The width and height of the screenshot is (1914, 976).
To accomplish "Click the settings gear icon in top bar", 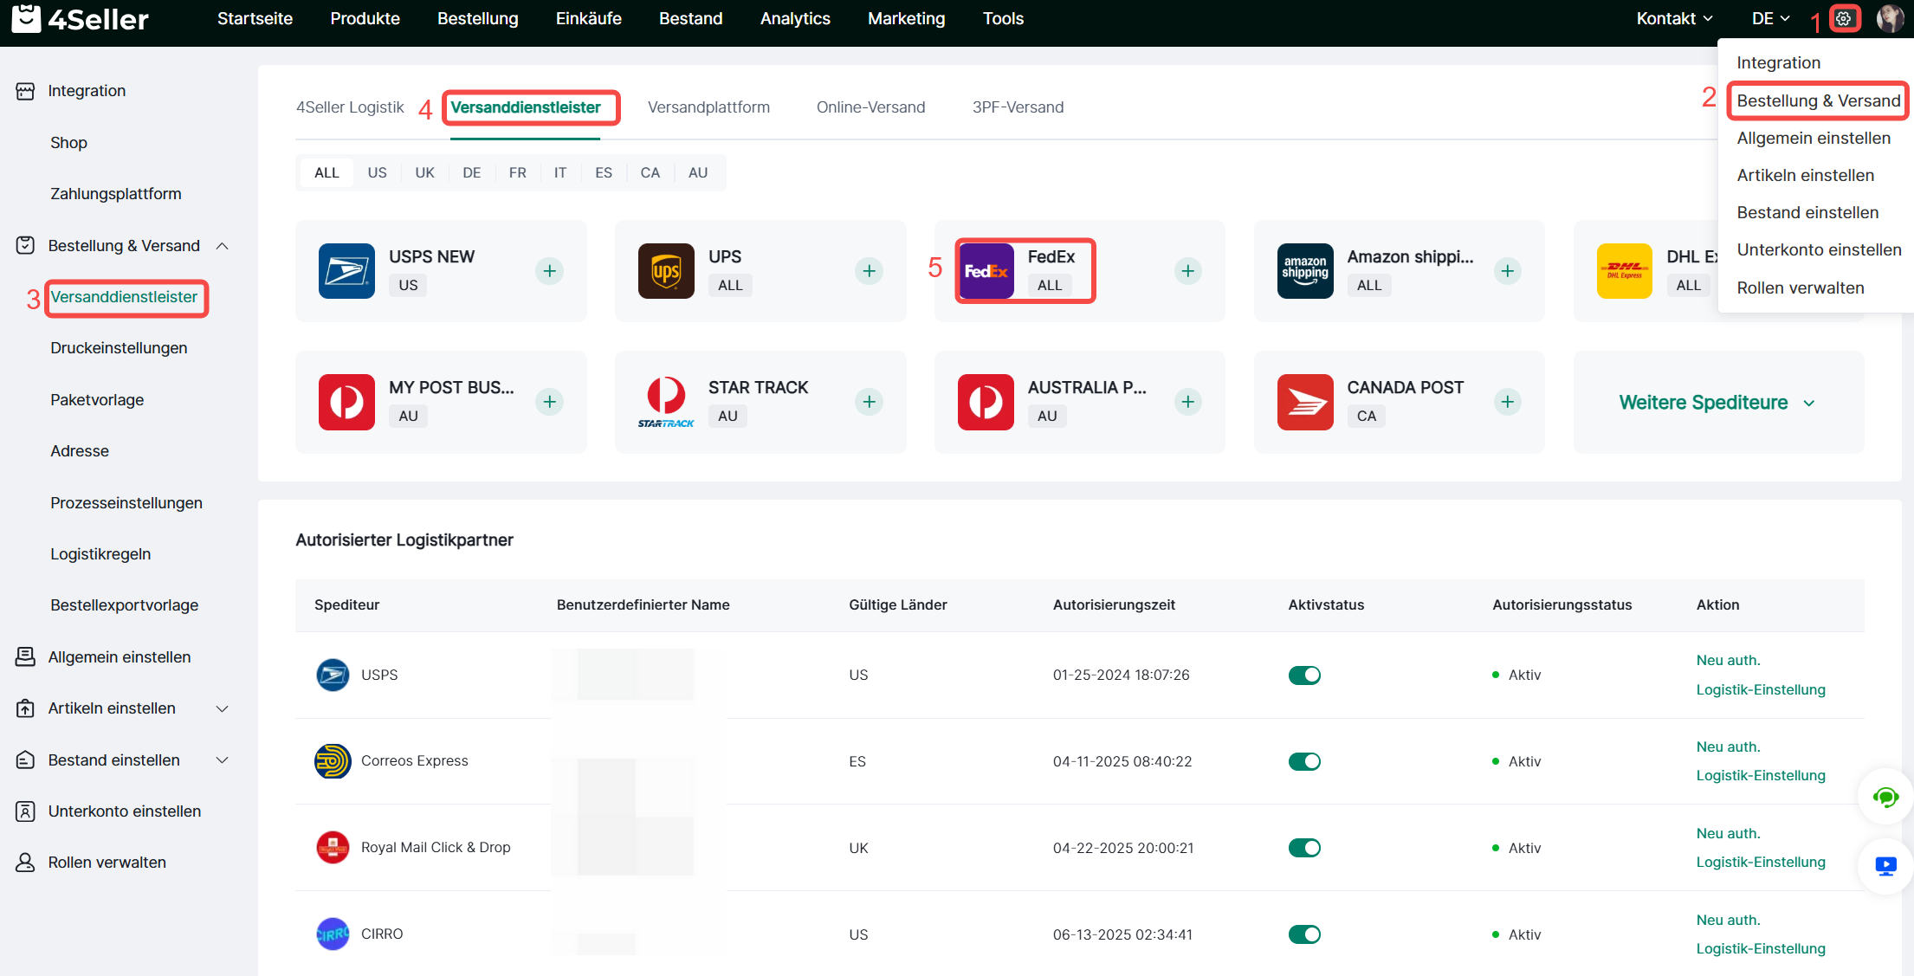I will tap(1843, 18).
